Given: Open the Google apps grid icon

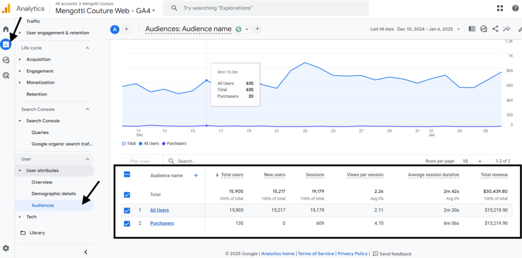Looking at the screenshot, I should 500,8.
